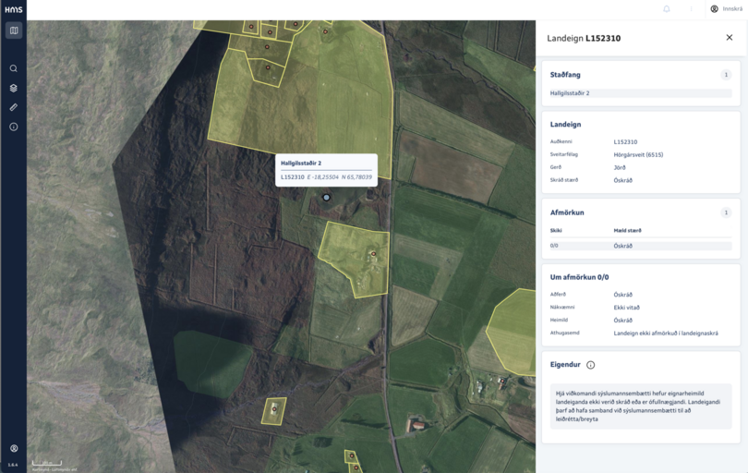
Task: Click L152310 in the map popup
Action: (x=293, y=177)
